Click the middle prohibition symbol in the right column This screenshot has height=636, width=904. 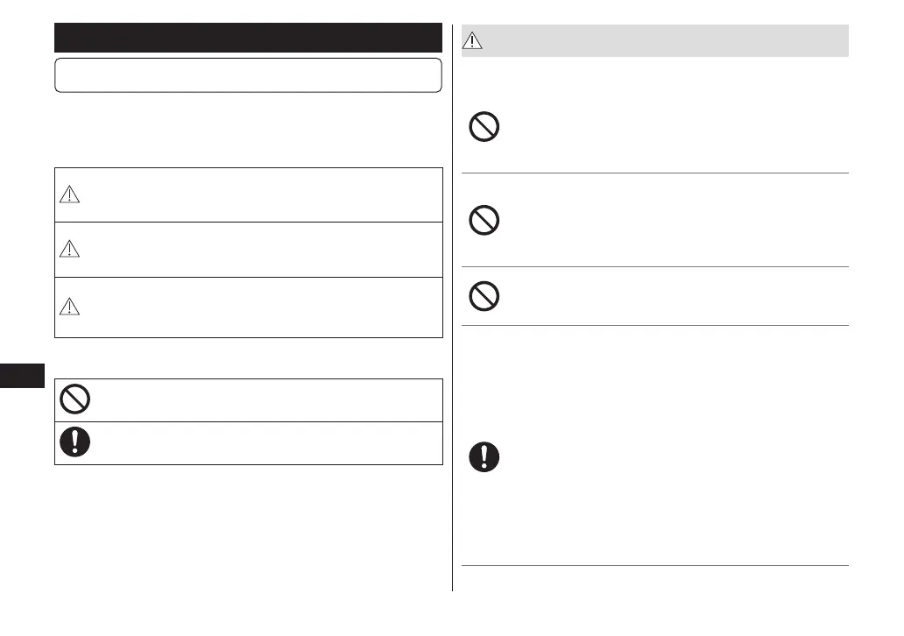coord(484,222)
